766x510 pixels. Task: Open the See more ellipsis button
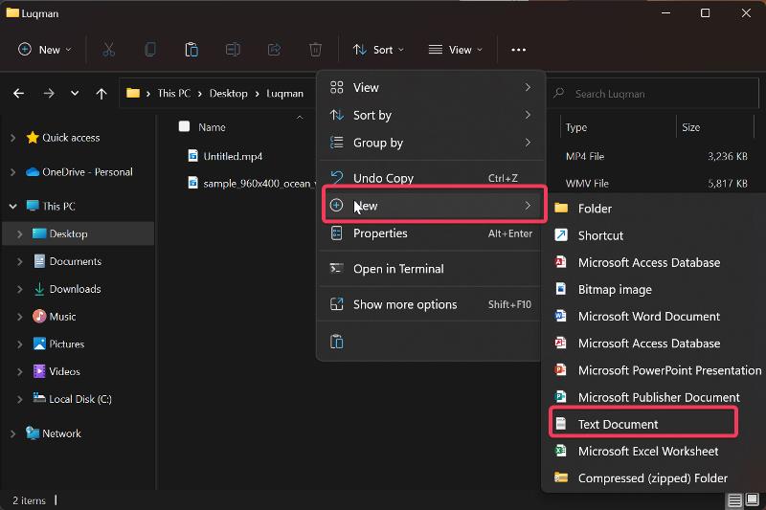click(518, 50)
